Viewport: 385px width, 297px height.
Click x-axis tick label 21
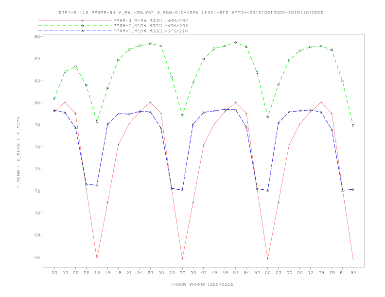point(129,273)
